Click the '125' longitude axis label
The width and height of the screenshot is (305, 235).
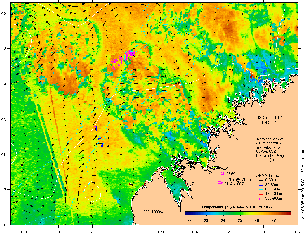pos(229,232)
